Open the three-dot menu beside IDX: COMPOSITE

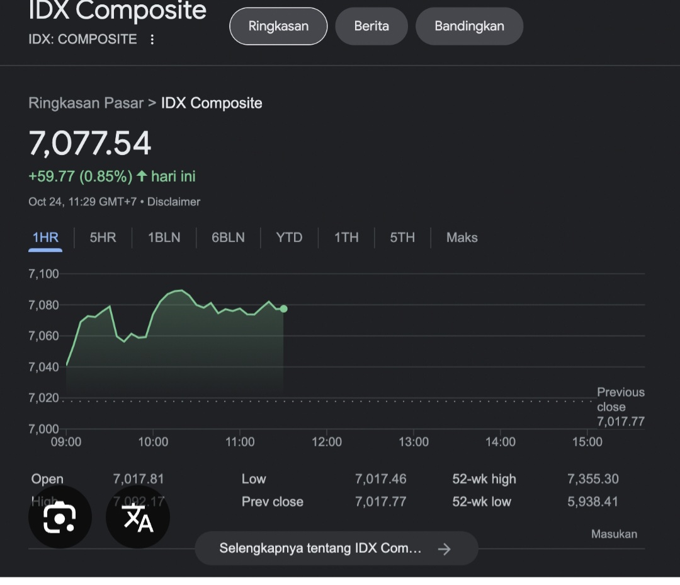click(x=152, y=39)
